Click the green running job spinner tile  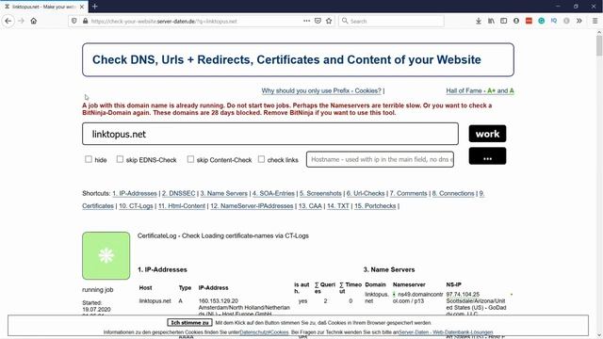coord(106,255)
